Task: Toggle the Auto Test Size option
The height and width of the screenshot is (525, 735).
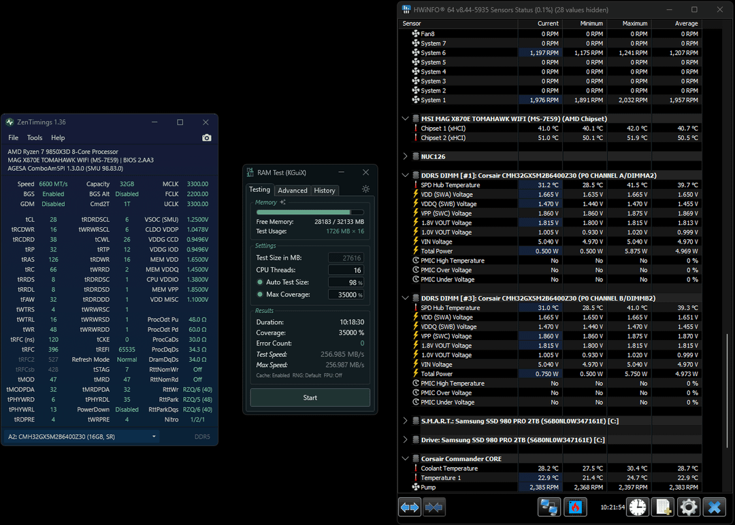Action: pos(260,282)
